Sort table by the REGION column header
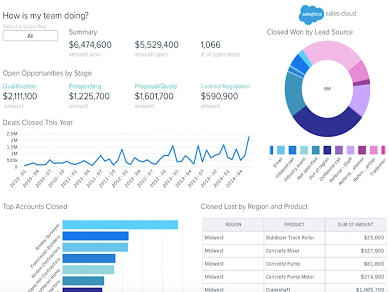389x292 pixels. [x=233, y=225]
